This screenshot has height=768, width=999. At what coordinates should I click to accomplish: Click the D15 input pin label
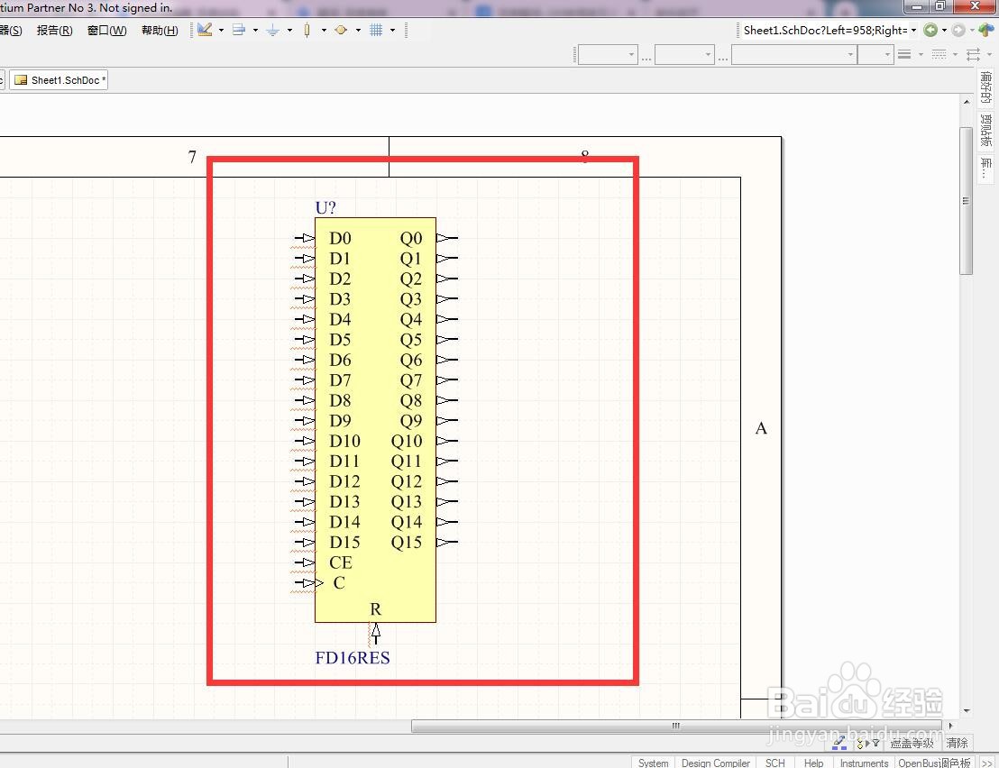point(344,542)
